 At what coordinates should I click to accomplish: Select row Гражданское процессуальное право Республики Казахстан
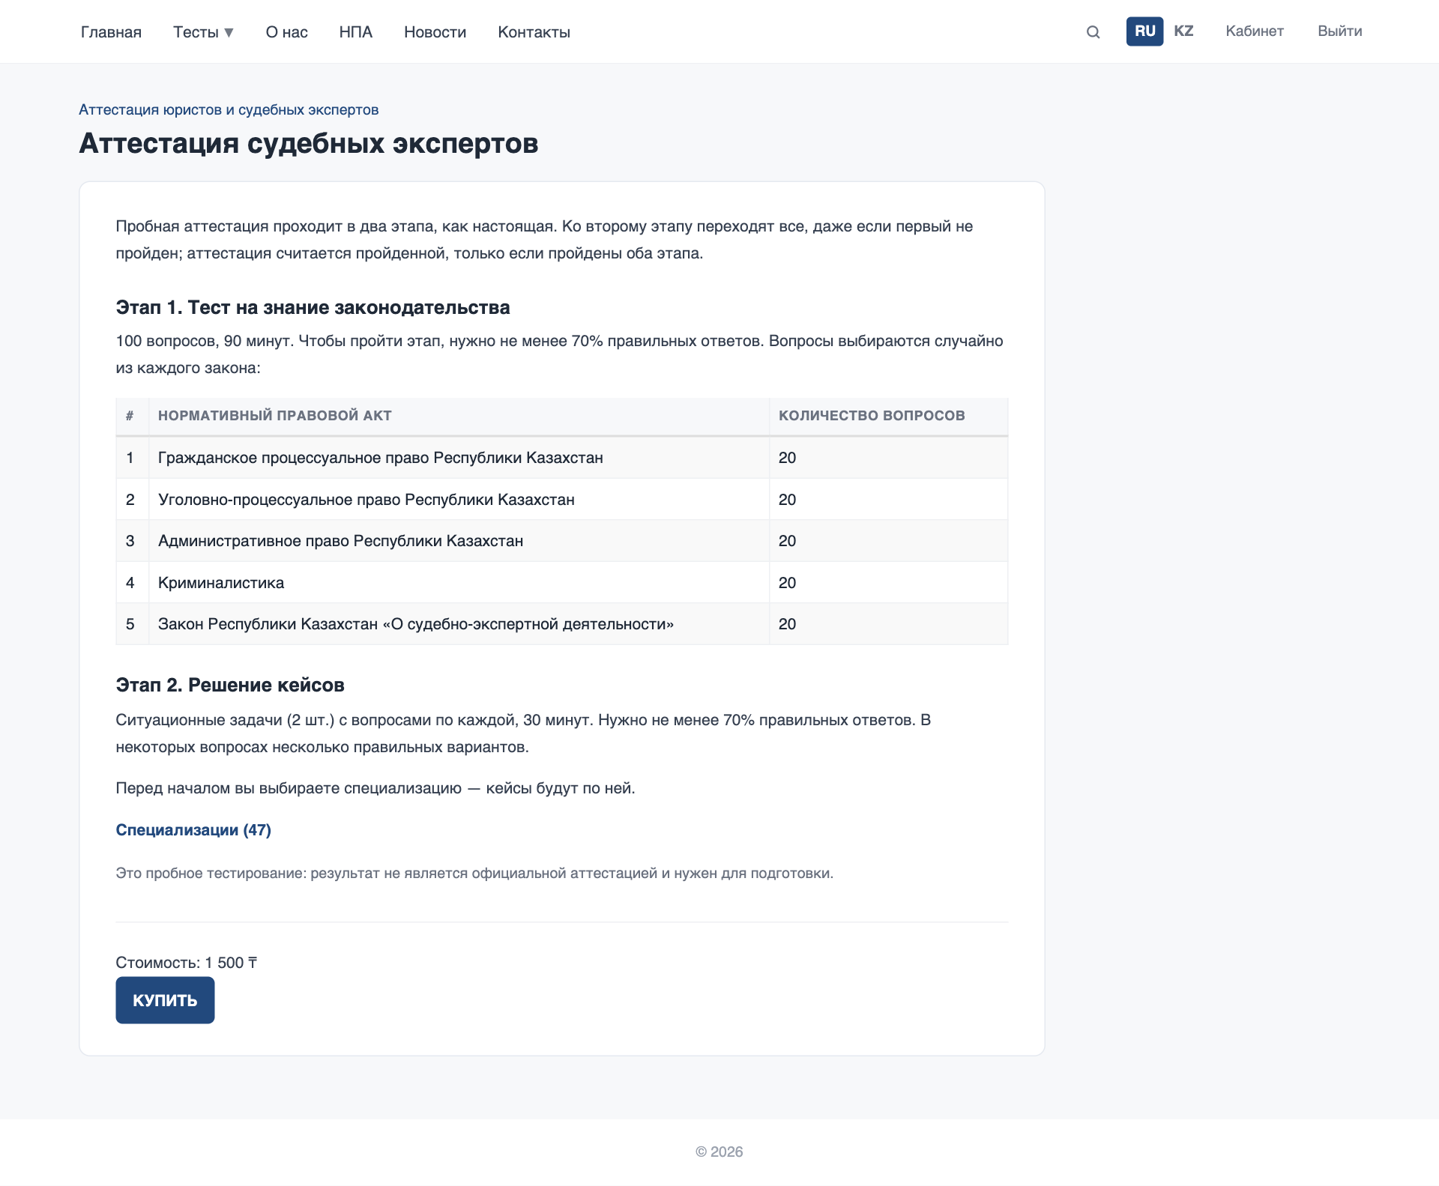[x=562, y=458]
